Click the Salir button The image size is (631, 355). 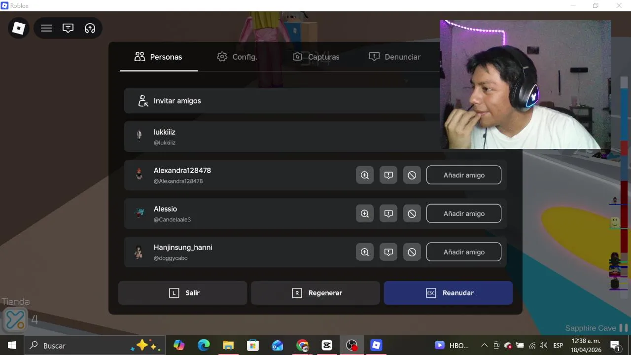(182, 293)
